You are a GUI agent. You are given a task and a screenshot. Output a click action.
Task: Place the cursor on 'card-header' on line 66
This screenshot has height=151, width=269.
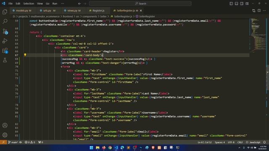(x=92, y=51)
